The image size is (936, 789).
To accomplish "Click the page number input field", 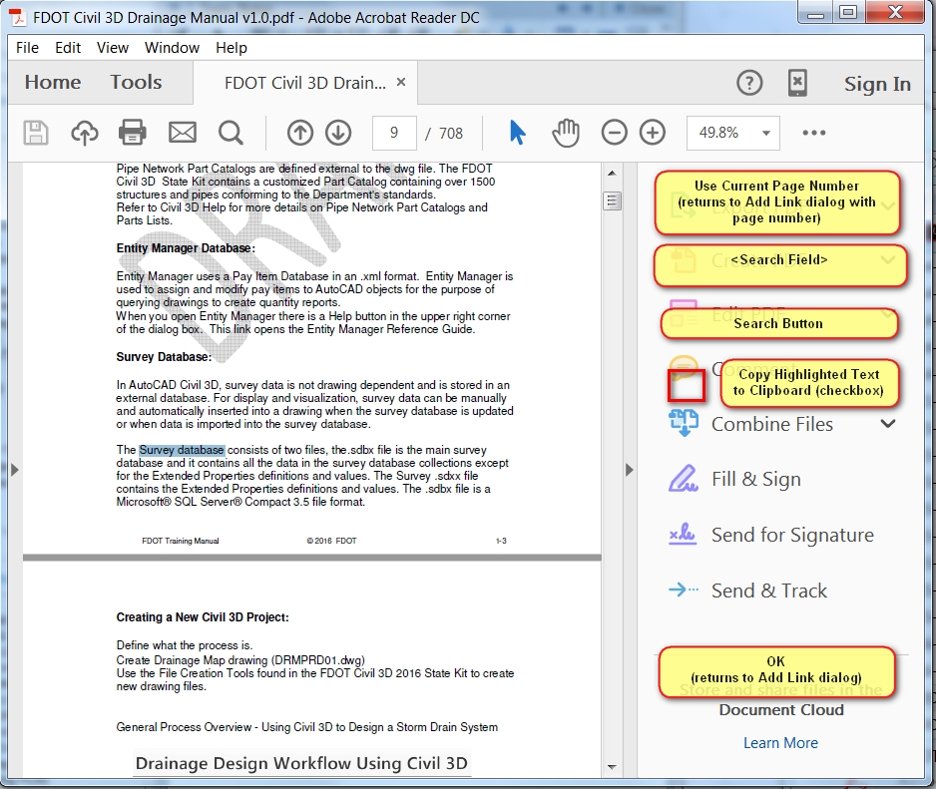I will pos(395,133).
